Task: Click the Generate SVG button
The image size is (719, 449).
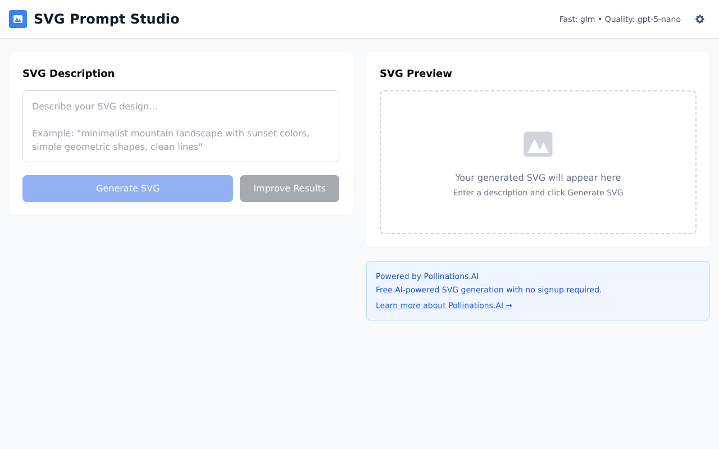Action: (x=128, y=189)
